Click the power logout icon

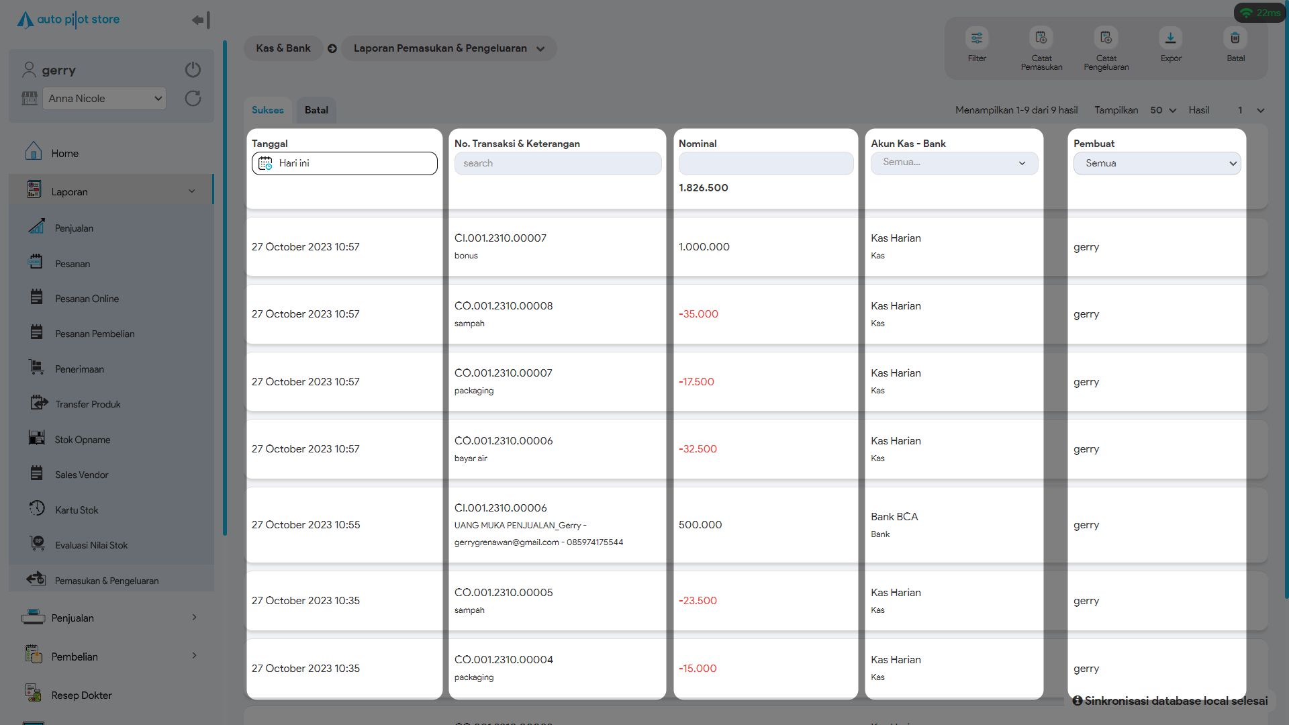(193, 70)
